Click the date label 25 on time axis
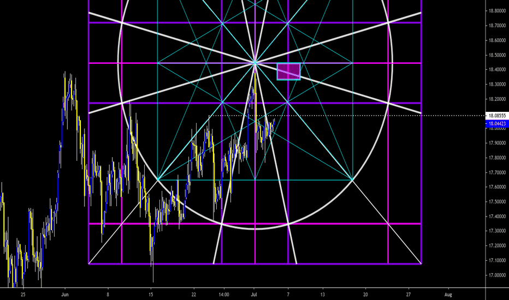Screen dimensions: 509x300 pos(23,295)
